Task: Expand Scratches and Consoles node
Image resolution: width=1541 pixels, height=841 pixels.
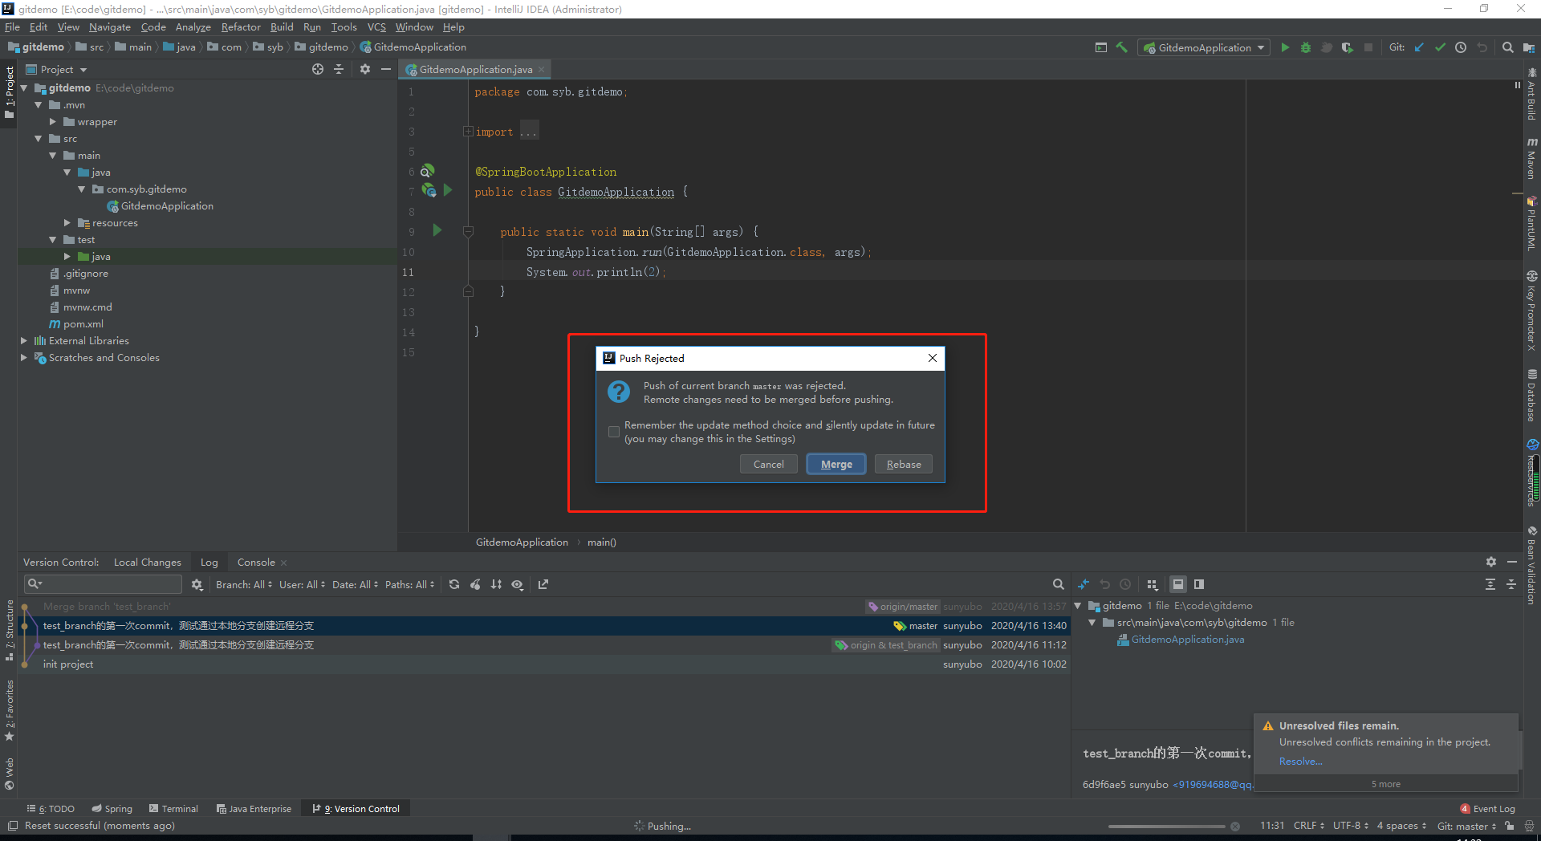Action: click(x=24, y=358)
